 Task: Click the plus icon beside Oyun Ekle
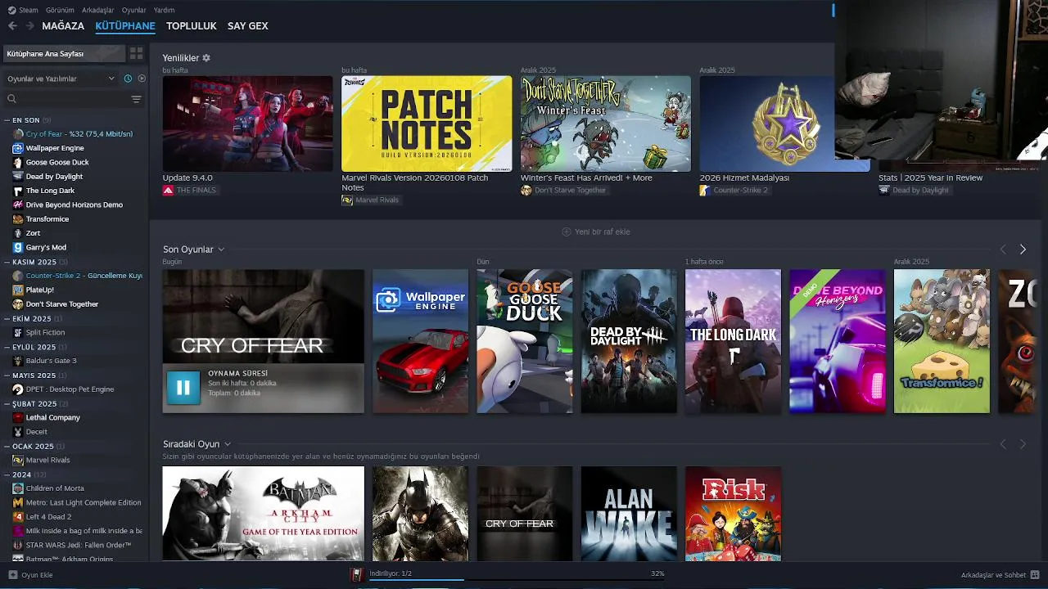point(12,575)
